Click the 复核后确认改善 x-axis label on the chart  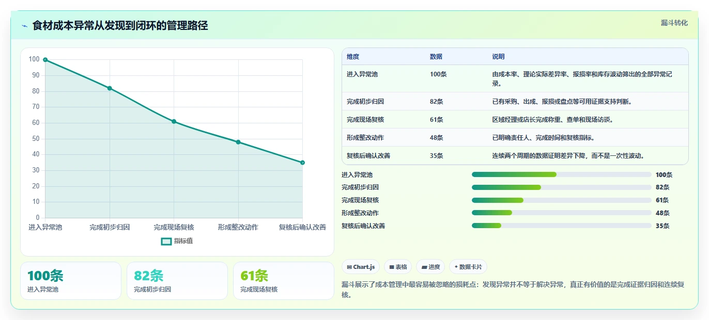302,227
